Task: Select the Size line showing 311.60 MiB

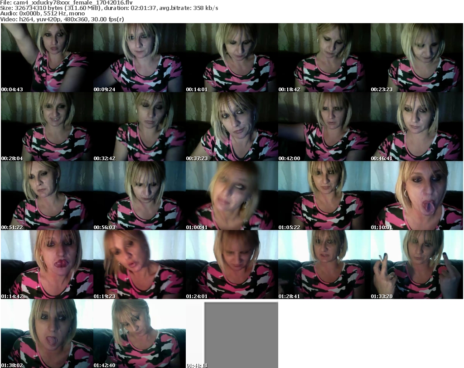Action: pyautogui.click(x=109, y=8)
